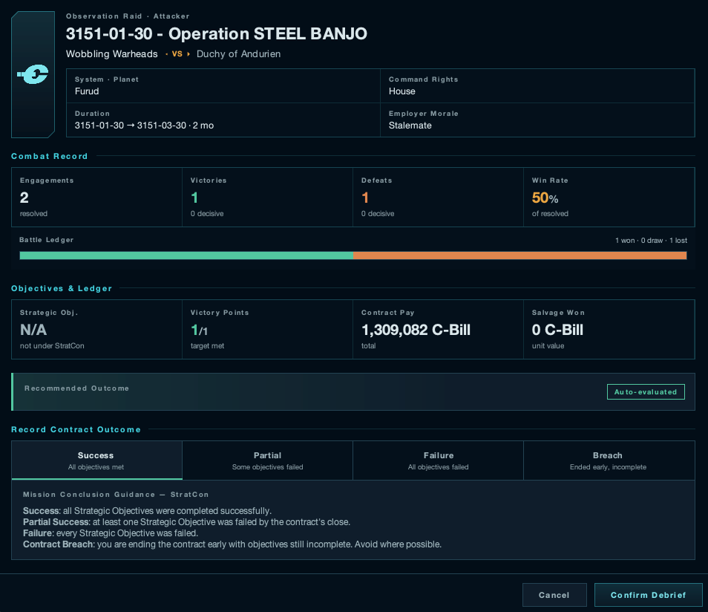
Task: Click the contract emblem icon panel
Action: point(33,74)
